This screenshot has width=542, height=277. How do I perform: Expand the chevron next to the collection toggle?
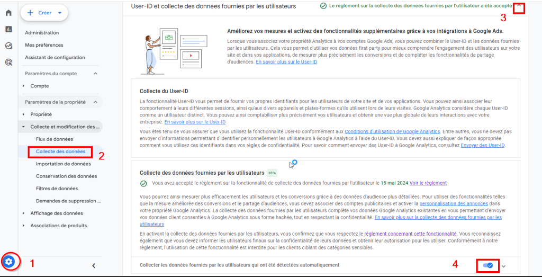point(504,266)
